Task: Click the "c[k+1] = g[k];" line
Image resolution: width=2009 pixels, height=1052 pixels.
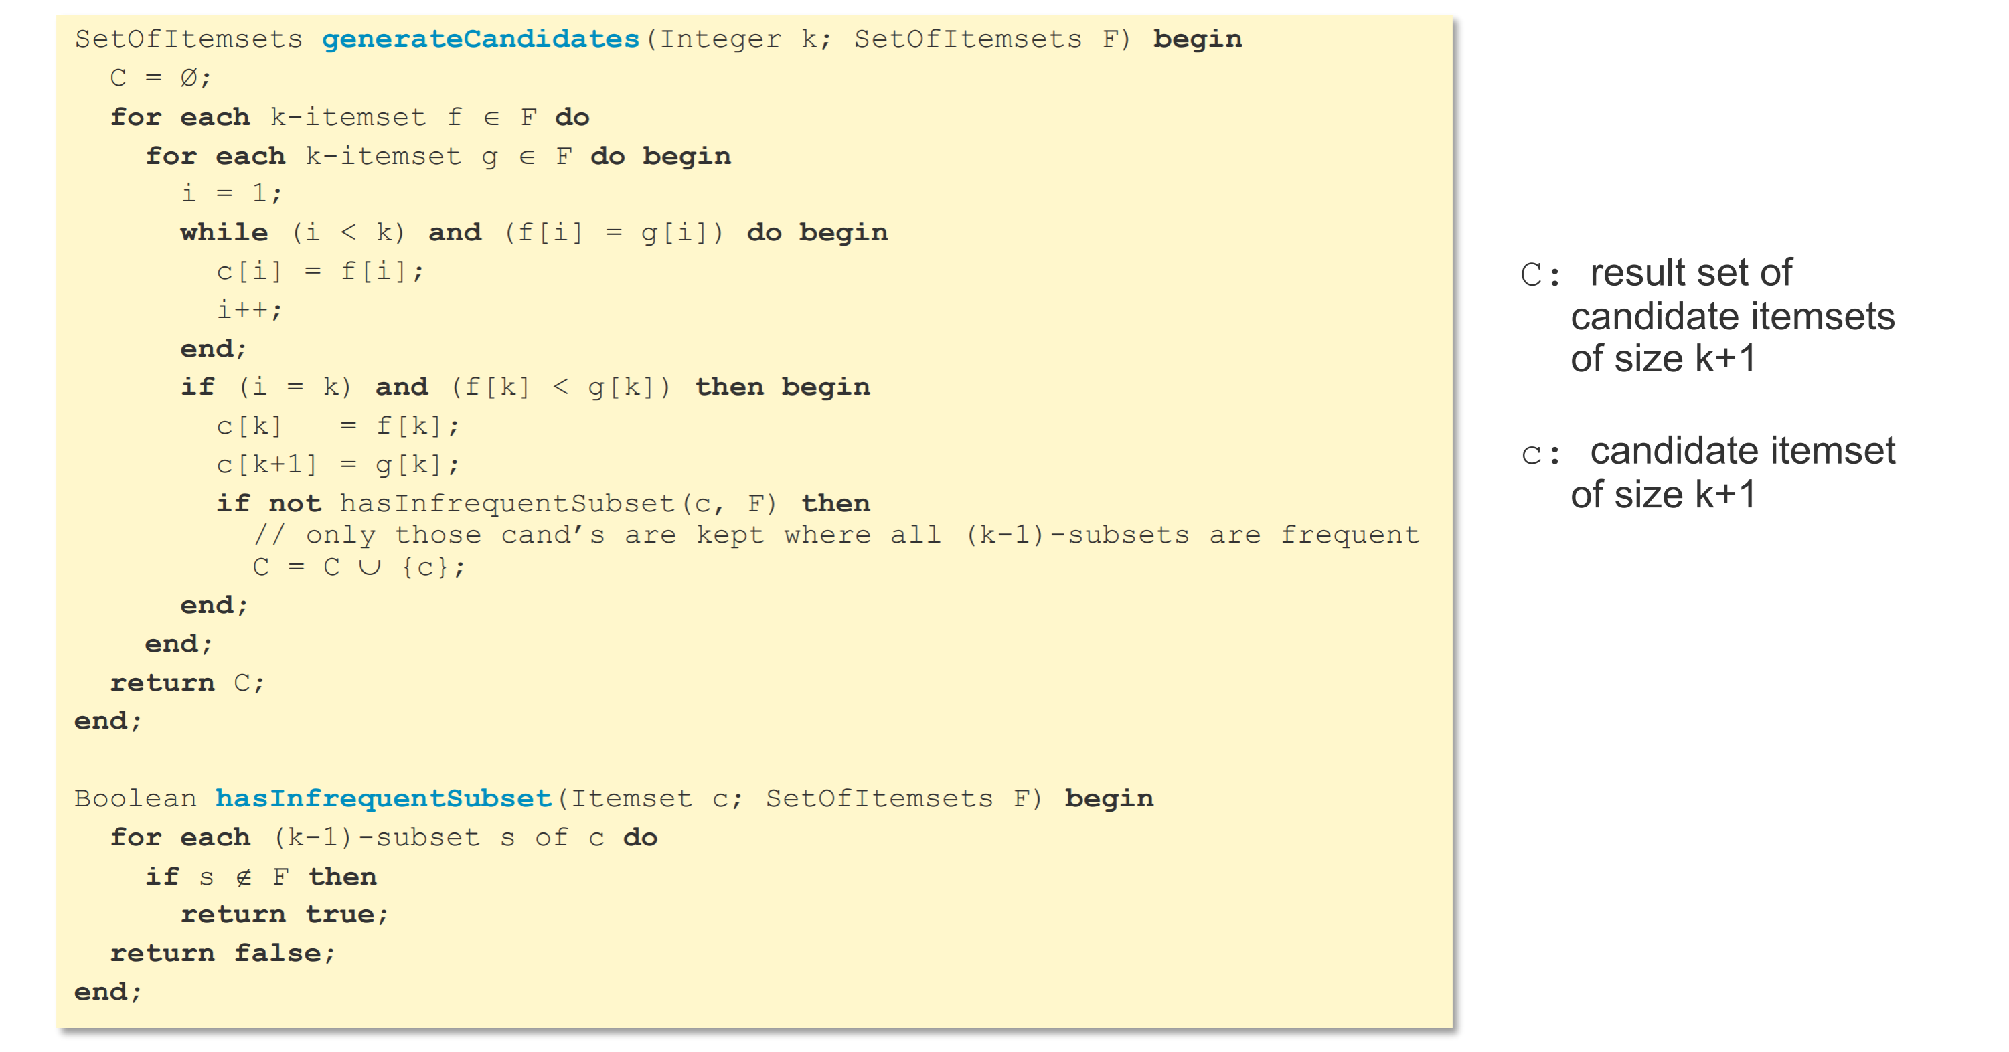Action: 337,465
